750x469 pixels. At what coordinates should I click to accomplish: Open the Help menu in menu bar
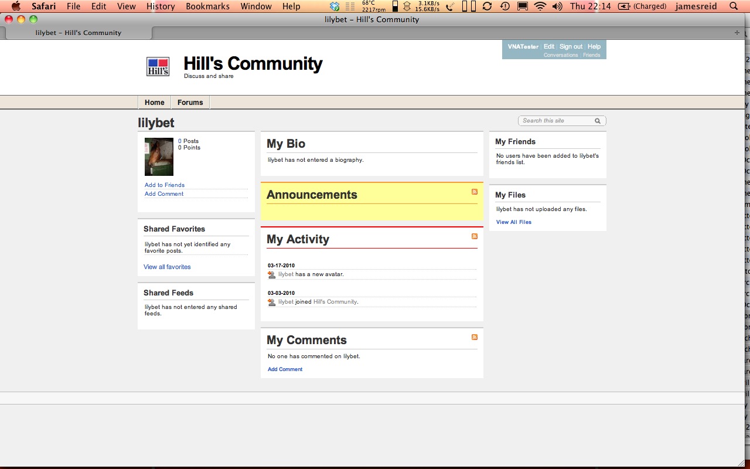(x=291, y=6)
